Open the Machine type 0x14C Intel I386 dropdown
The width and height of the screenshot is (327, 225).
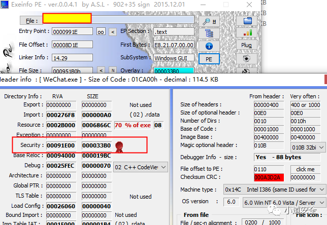(275, 190)
